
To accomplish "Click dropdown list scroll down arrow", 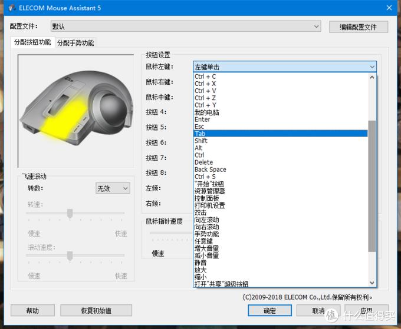I will point(372,283).
